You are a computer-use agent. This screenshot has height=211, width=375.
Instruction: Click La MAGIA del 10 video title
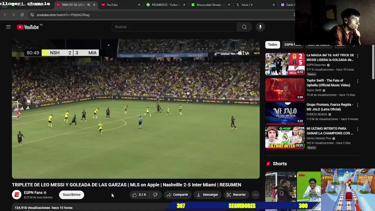click(330, 57)
